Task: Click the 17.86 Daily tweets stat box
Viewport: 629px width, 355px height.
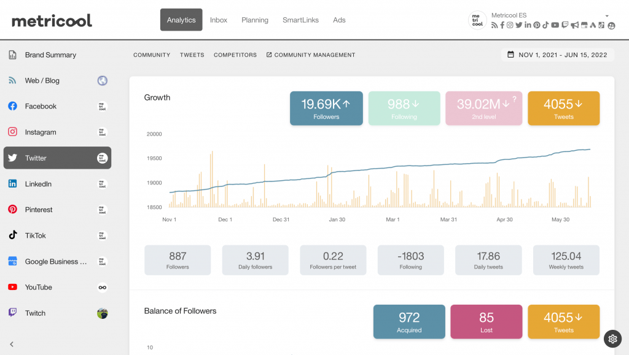Action: [x=488, y=260]
